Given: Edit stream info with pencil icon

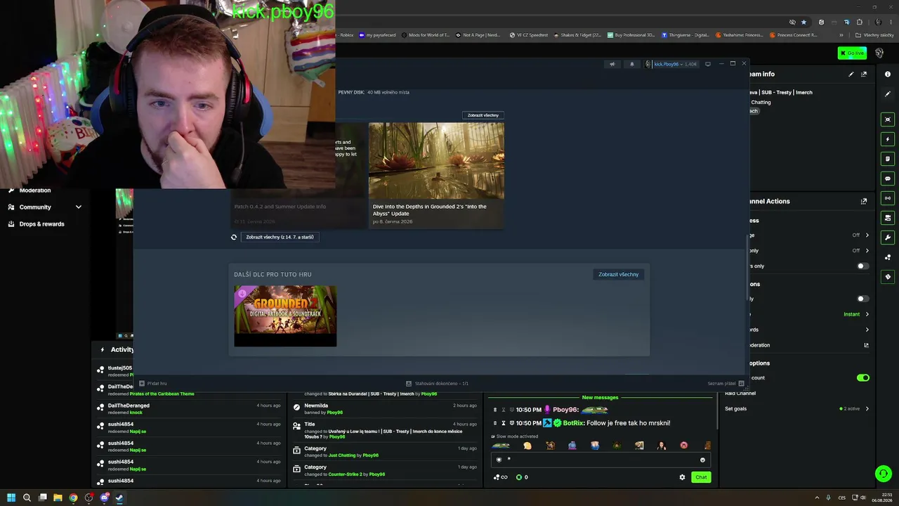Looking at the screenshot, I should point(851,74).
